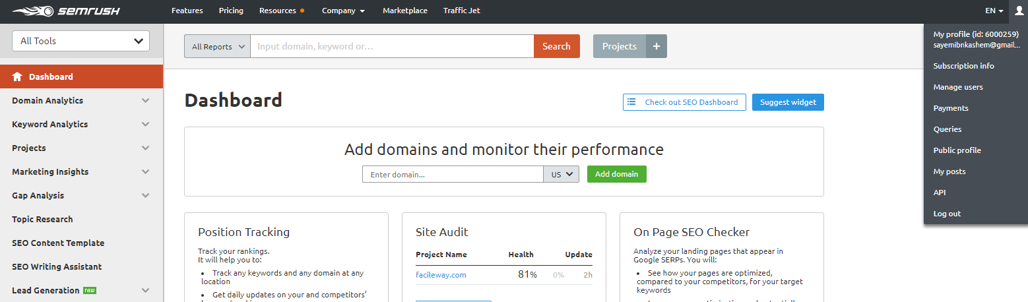Open the US country dropdown

tap(561, 174)
